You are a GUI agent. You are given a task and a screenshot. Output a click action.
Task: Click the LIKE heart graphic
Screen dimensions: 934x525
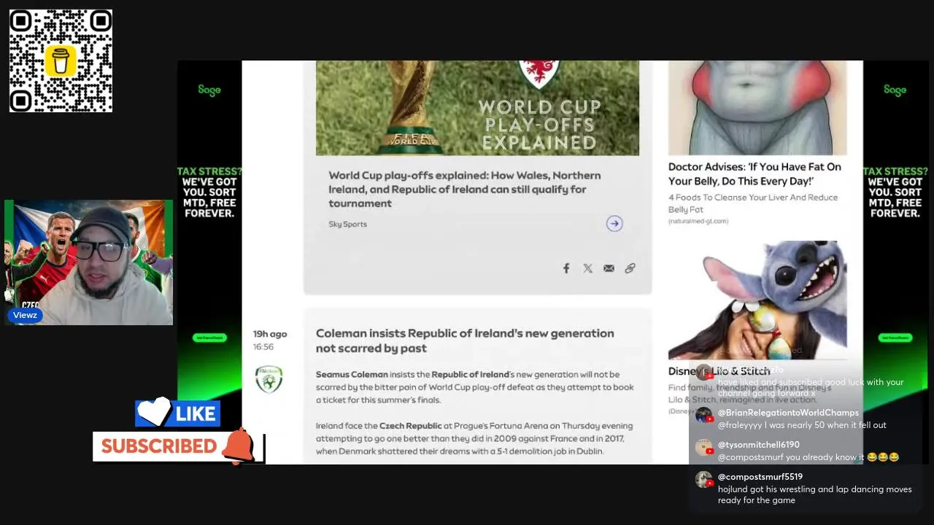[177, 413]
